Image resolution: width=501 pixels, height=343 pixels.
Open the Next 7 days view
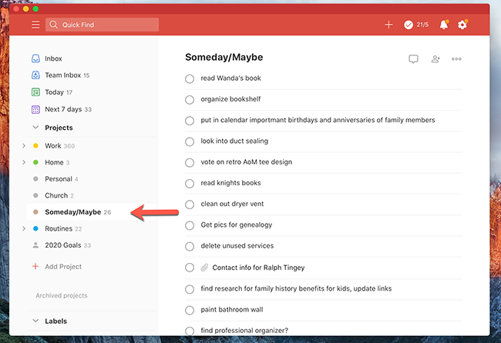[62, 109]
